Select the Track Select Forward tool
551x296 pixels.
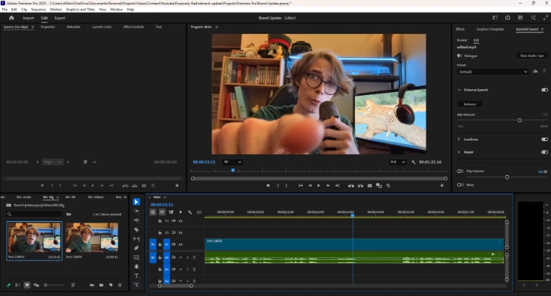136,211
